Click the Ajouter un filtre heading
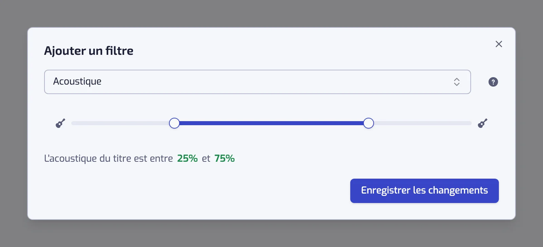 pos(89,51)
